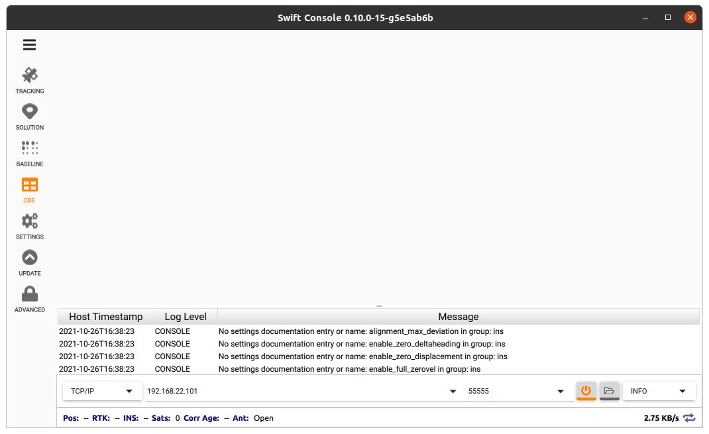
Task: Select the OBS observations tab
Action: click(x=29, y=190)
